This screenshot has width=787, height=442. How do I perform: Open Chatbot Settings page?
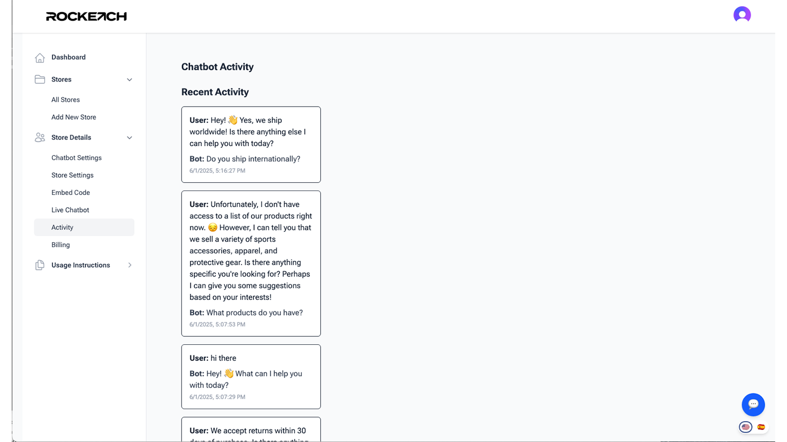[76, 158]
